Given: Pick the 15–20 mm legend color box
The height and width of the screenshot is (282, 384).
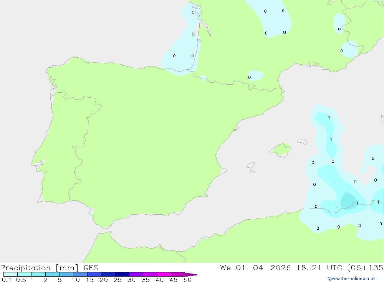Looking at the screenshot, I should (x=94, y=274).
